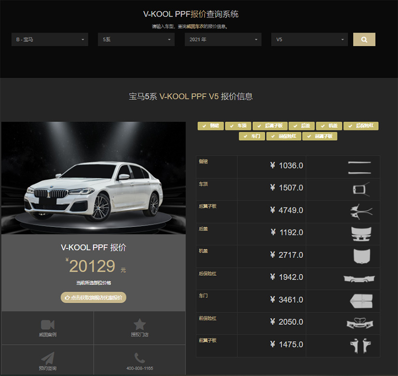
Task: Click the 后翼子板 row label in table
Action: point(207,206)
